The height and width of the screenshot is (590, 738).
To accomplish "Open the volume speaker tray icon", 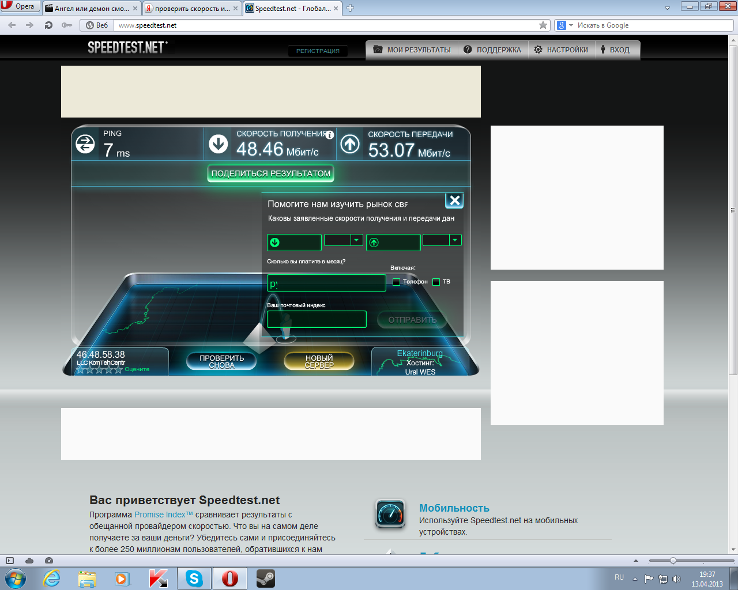I will [677, 579].
